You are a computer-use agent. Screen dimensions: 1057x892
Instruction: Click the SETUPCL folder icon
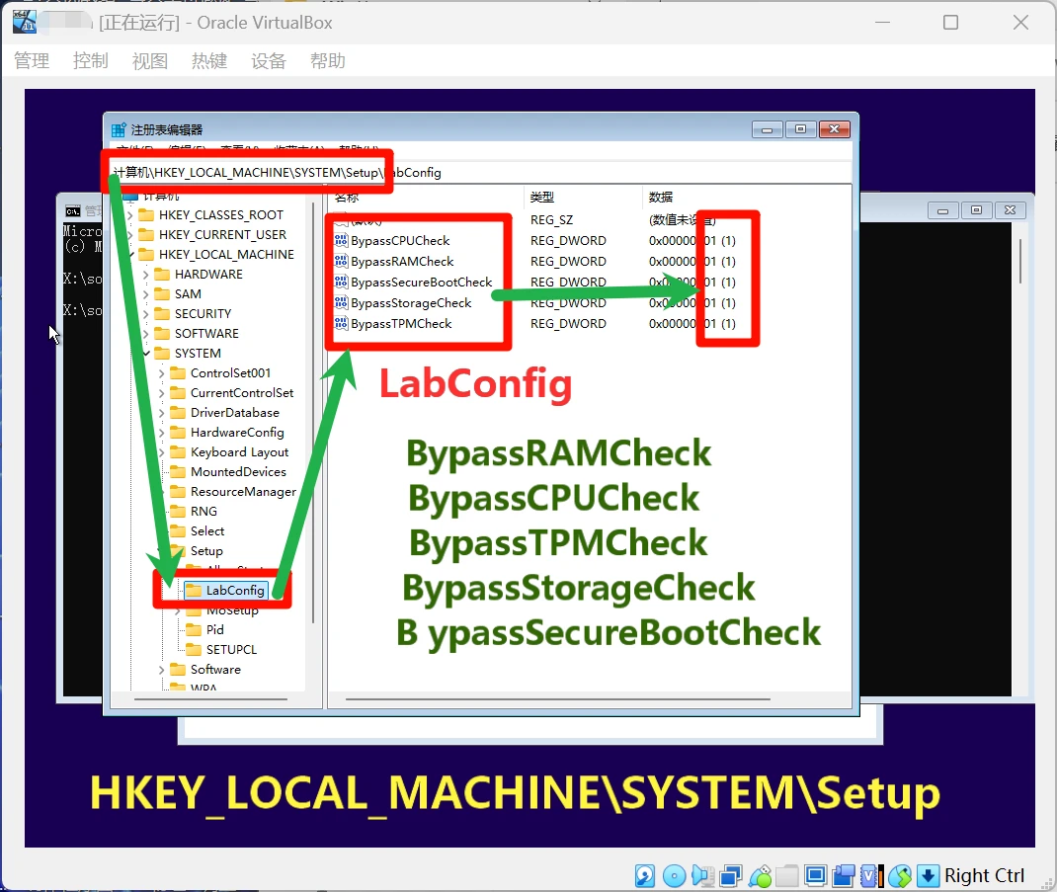(194, 649)
